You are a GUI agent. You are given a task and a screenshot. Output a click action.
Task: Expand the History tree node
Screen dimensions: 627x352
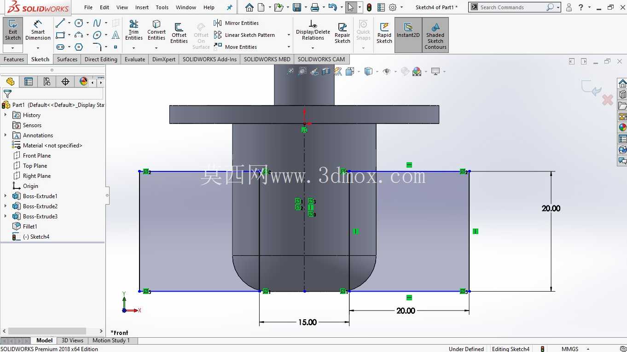pos(6,115)
